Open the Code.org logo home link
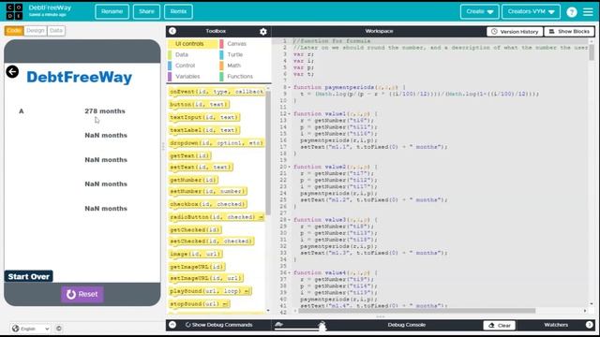This screenshot has height=337, width=600. click(x=14, y=11)
